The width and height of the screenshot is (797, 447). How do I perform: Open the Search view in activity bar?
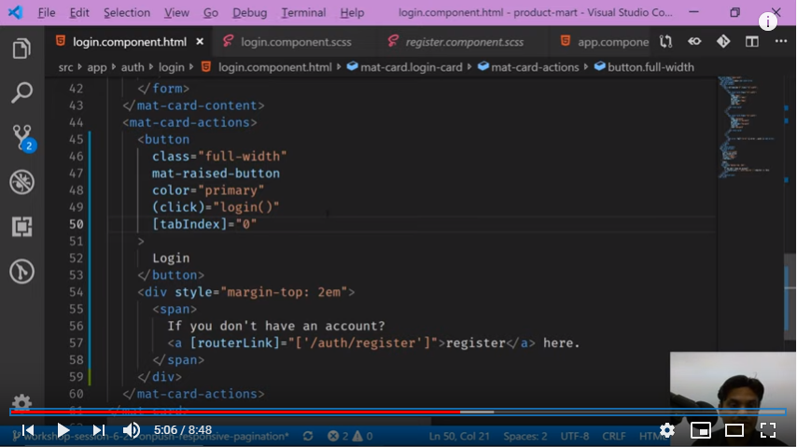pyautogui.click(x=21, y=93)
